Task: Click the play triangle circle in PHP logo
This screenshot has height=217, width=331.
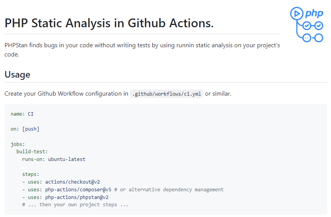Action: coord(296,13)
